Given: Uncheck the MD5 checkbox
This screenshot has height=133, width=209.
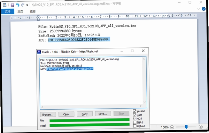Looking at the screenshot, I should pyautogui.click(x=135, y=118).
